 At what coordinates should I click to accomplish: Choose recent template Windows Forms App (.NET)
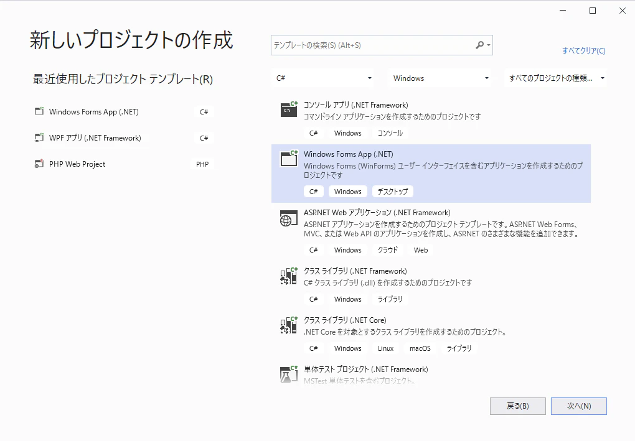pos(124,112)
